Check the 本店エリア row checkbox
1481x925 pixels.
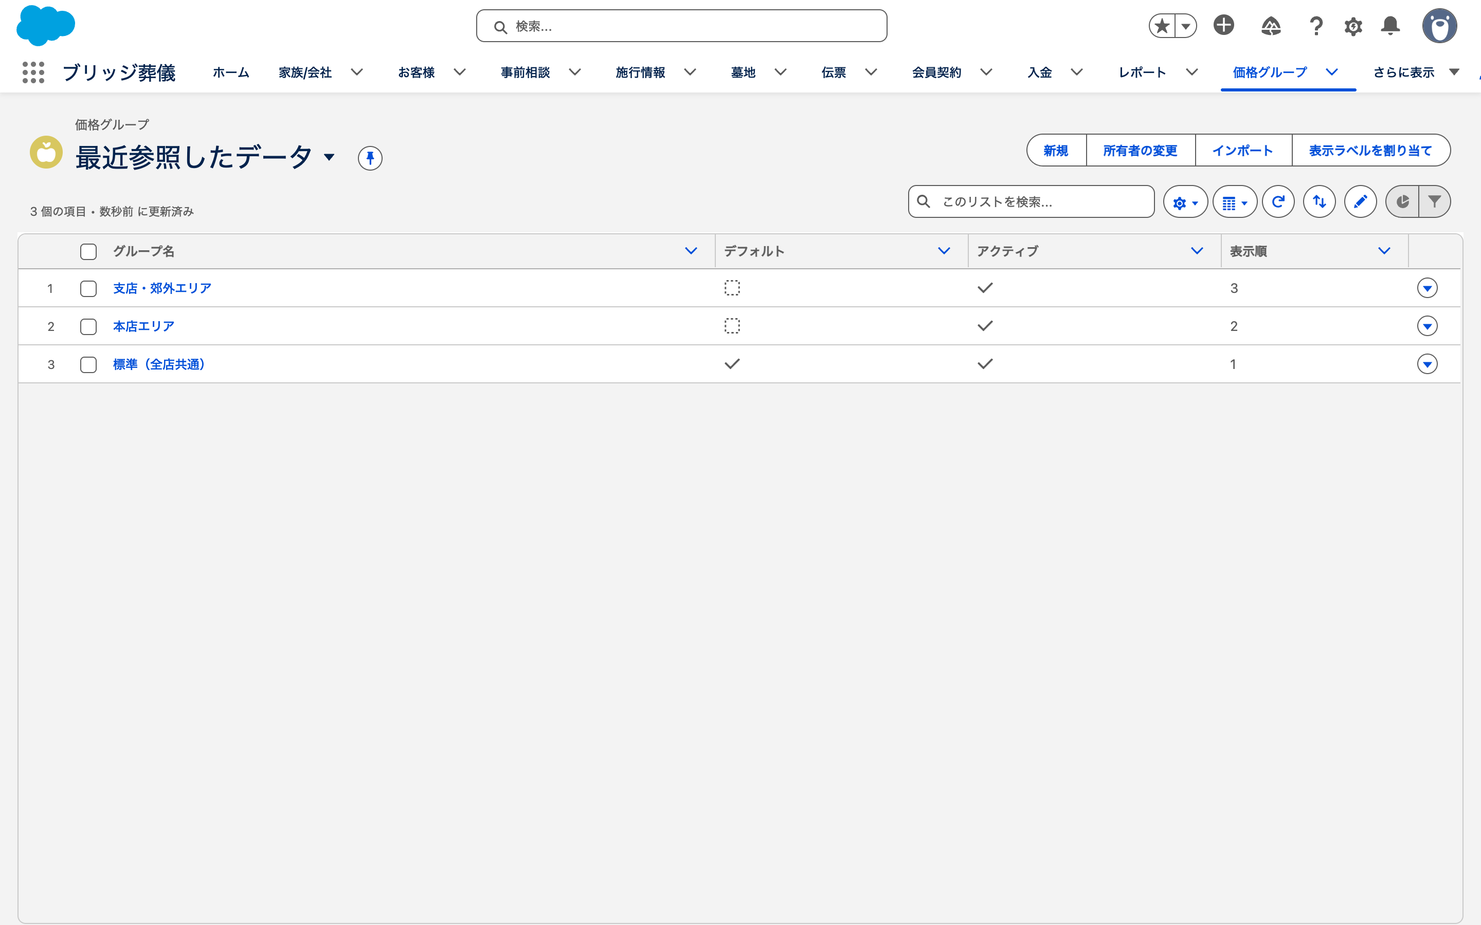coord(88,327)
